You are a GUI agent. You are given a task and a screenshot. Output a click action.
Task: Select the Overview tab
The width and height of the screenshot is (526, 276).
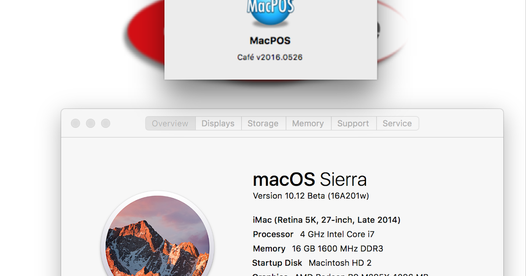[x=170, y=123]
